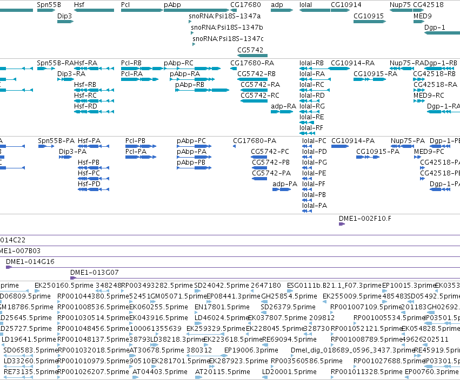Click the AT04403.5prime EST label
Screen dimensions: 460x380
pyautogui.click(x=160, y=372)
